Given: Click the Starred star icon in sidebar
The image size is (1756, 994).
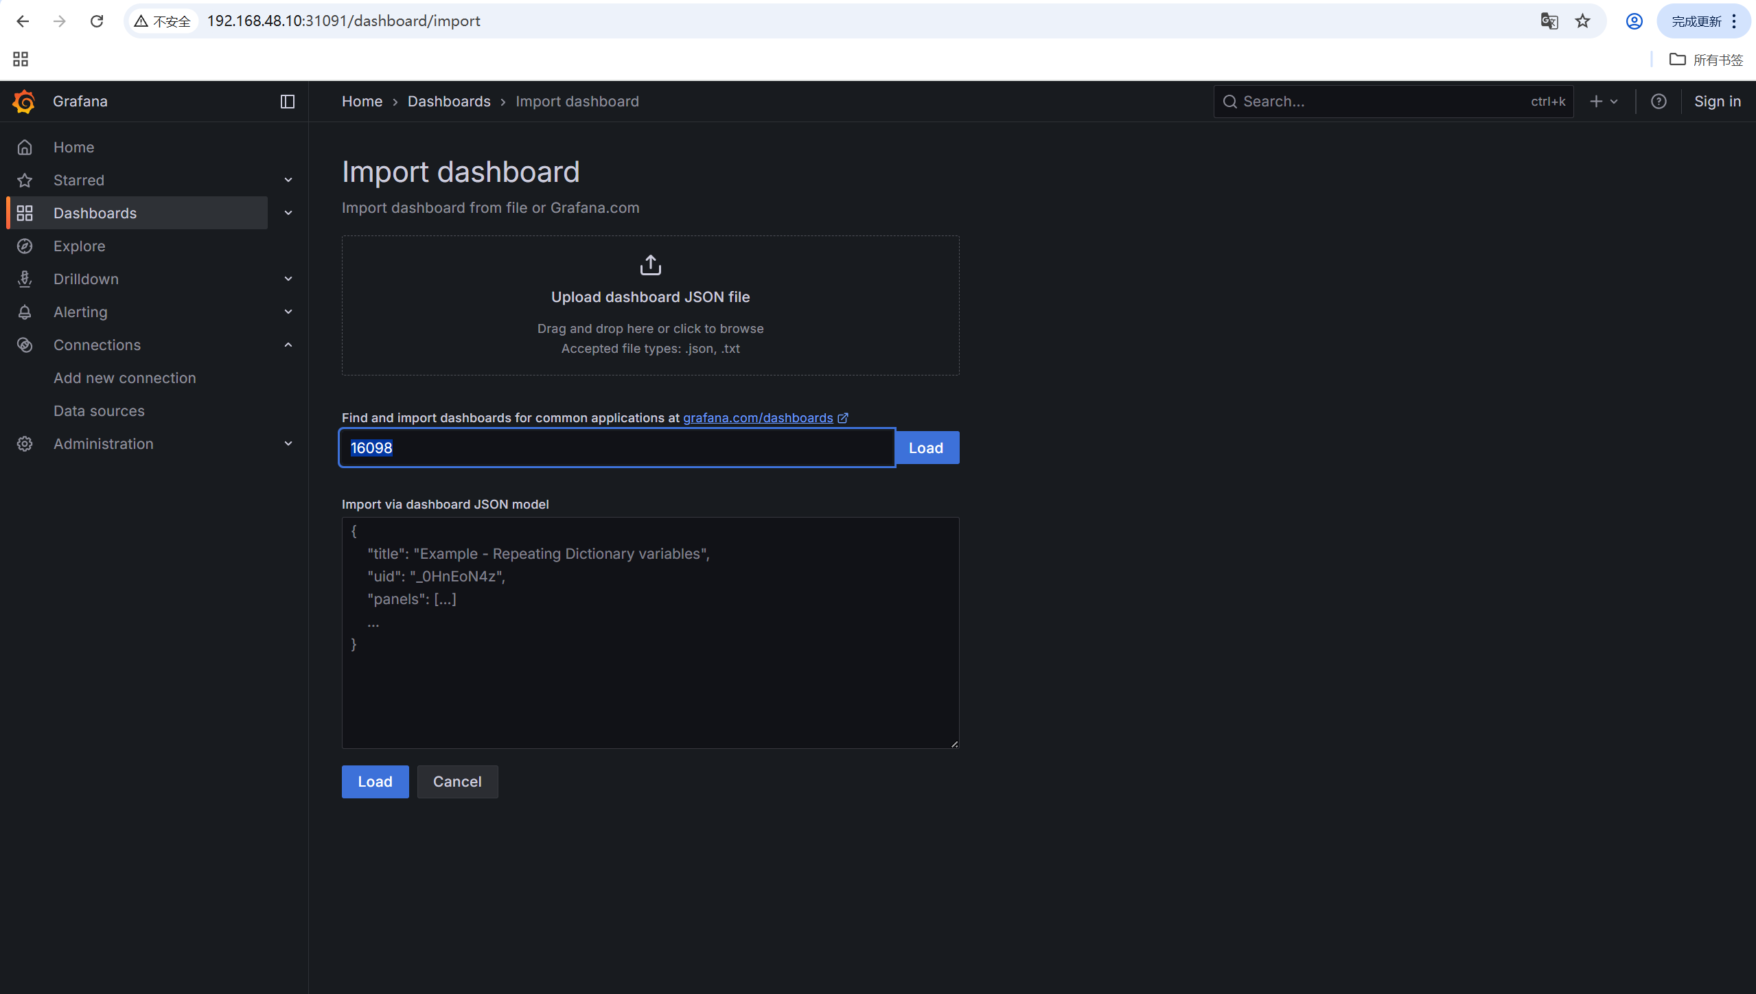Looking at the screenshot, I should point(25,180).
